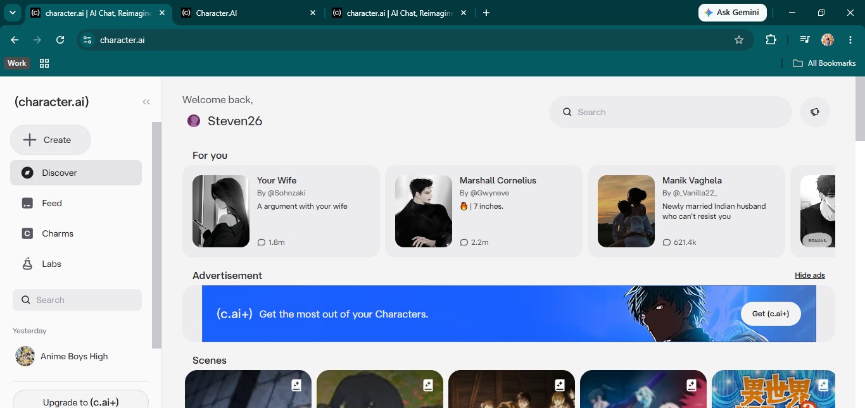This screenshot has height=408, width=865.
Task: Open Chrome three-dot menu
Action: (850, 40)
